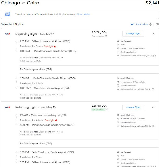Viewport: 161px width, 167px height.
Task: Collapse the returning flight details chevron
Action: (x=153, y=107)
